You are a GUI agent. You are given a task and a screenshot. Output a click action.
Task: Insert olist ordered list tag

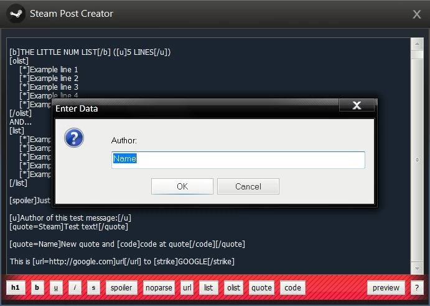(x=233, y=287)
